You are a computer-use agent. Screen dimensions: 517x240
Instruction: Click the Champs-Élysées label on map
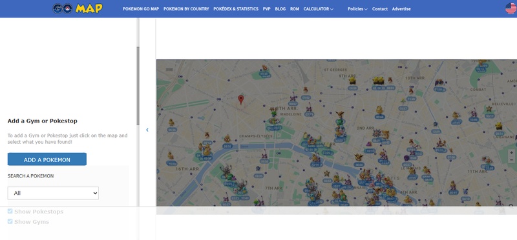pyautogui.click(x=256, y=136)
